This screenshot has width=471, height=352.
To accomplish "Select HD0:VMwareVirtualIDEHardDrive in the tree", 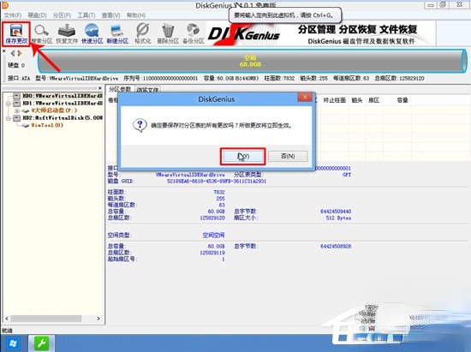I will coord(63,96).
